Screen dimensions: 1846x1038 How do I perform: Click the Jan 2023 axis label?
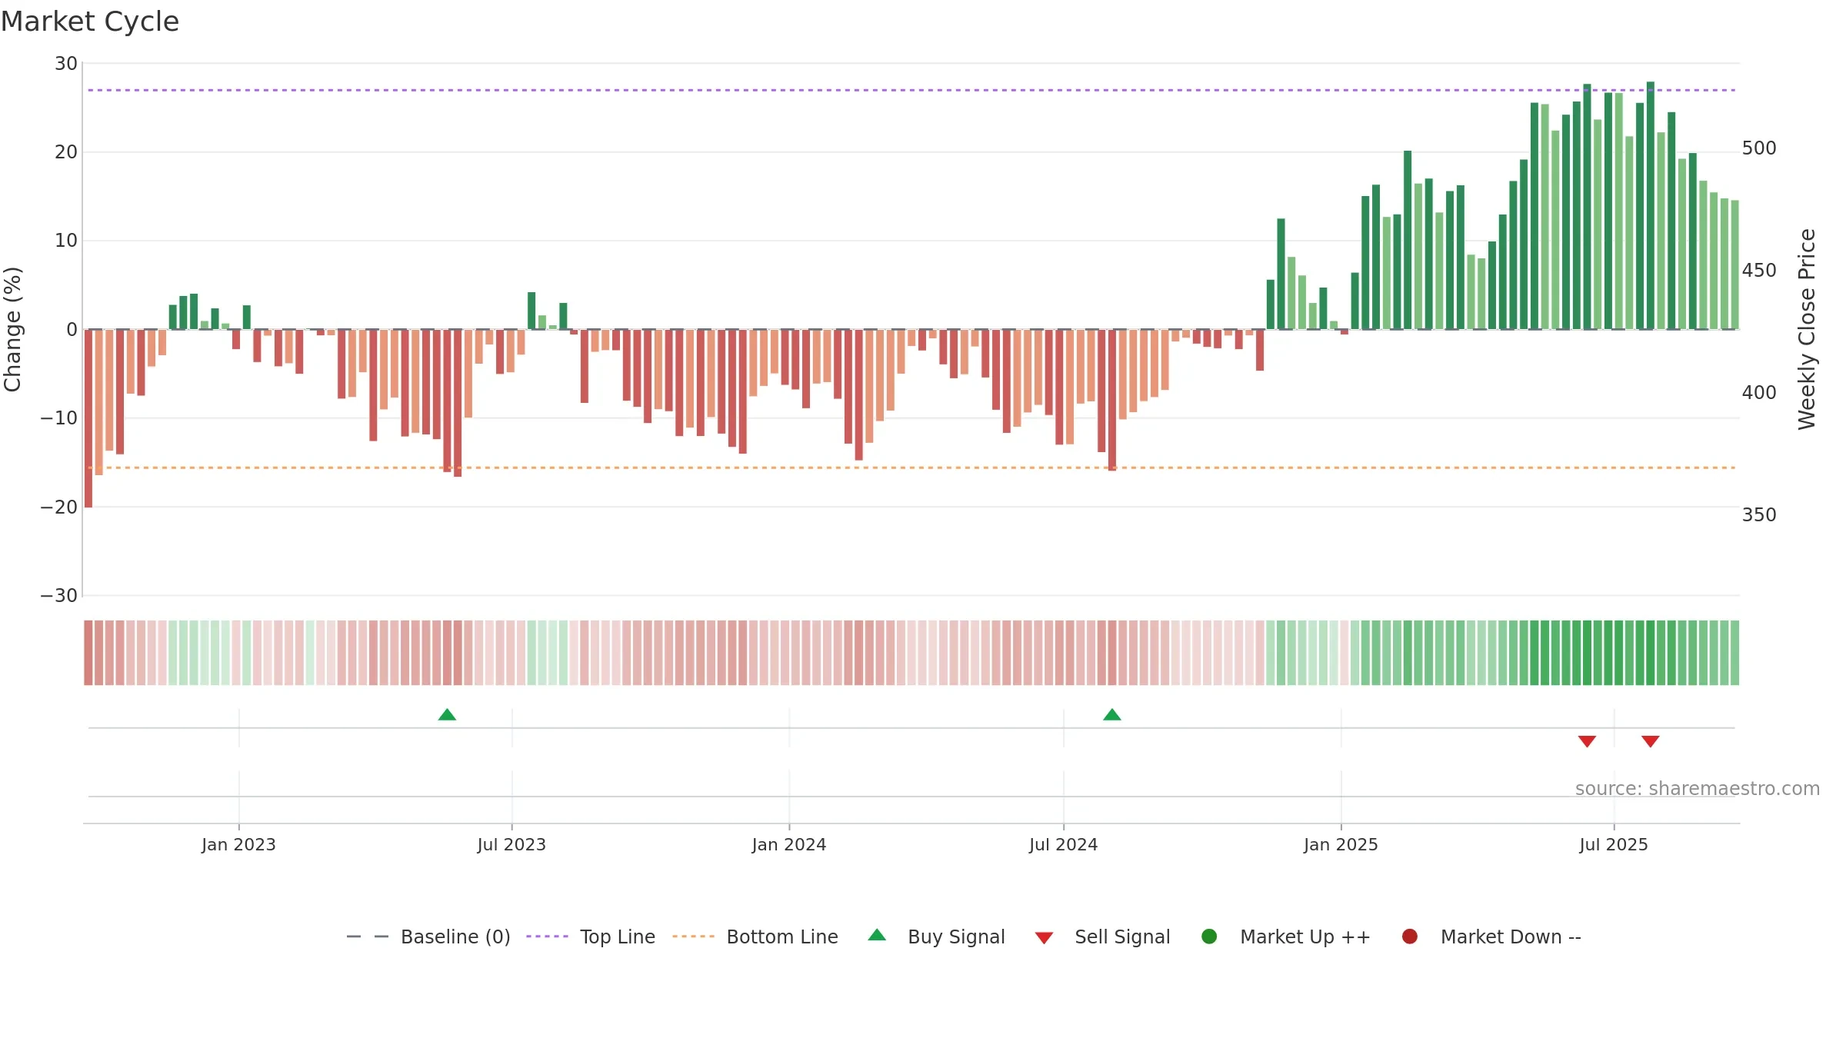point(238,844)
